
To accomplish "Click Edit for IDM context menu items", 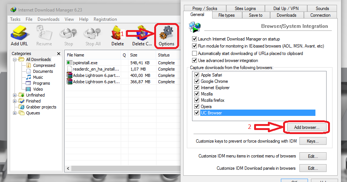I will click(x=313, y=156).
